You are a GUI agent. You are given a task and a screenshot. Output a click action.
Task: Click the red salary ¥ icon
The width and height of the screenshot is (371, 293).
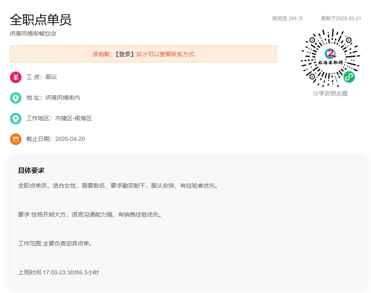point(15,77)
